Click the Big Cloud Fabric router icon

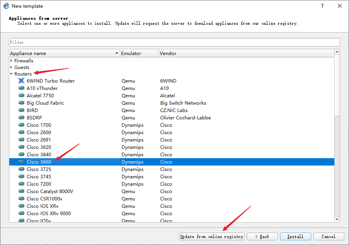click(21, 103)
